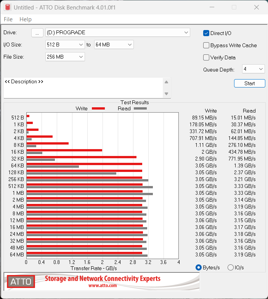Click the browse drive "..." button
This screenshot has height=299, width=268.
(37, 33)
